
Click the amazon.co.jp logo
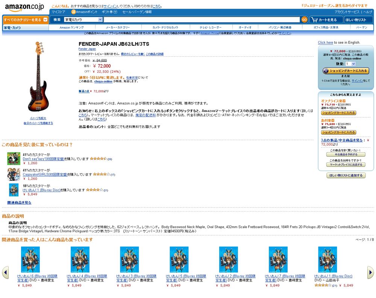24,7
